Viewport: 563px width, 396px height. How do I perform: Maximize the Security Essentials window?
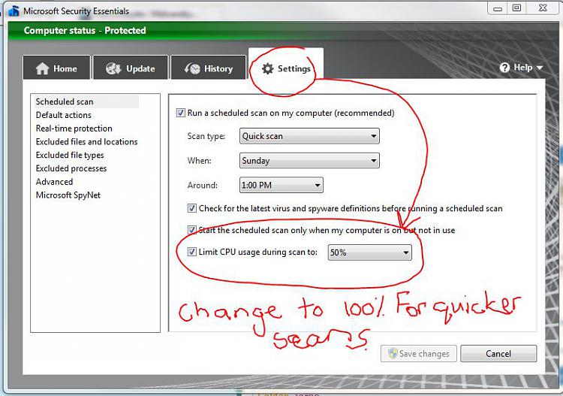tap(516, 8)
